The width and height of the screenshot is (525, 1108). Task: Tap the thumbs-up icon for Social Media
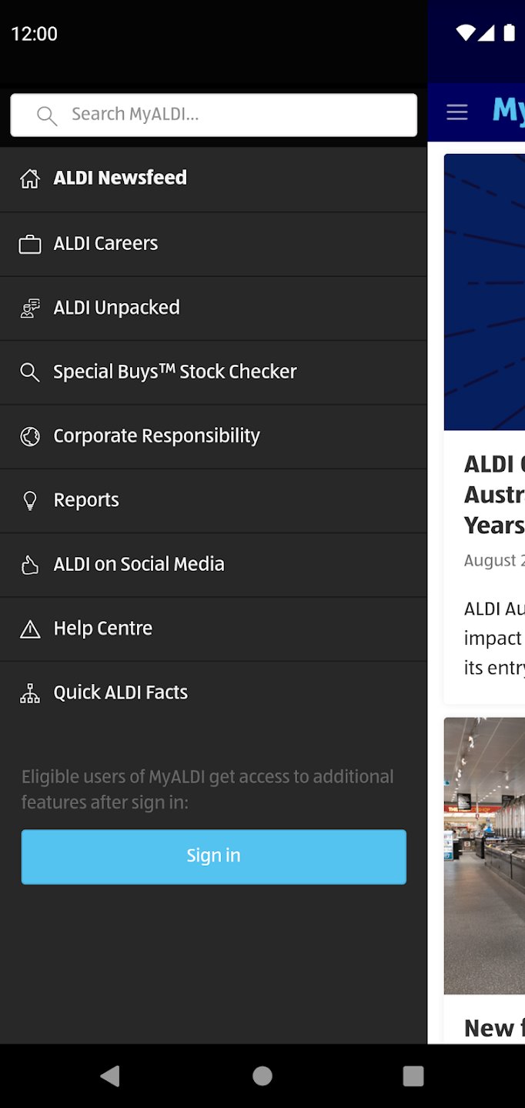(x=30, y=566)
